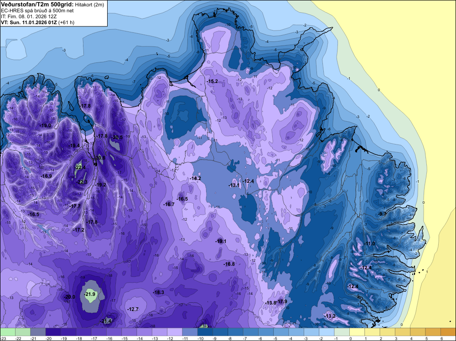
Task: Click the '-14.2' temperature value
Action: click(195, 178)
